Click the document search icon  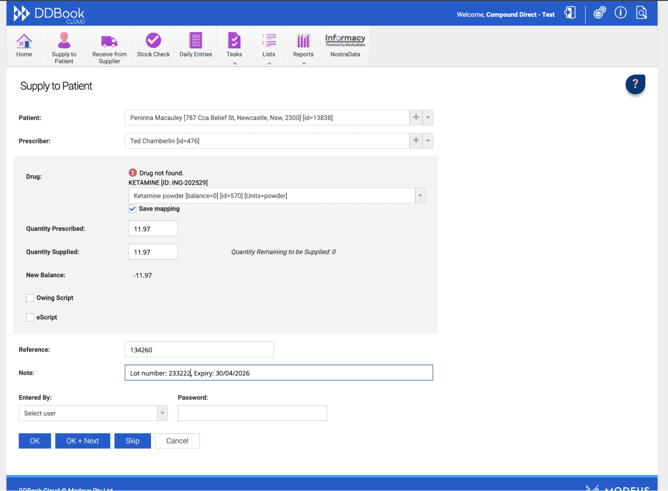641,13
